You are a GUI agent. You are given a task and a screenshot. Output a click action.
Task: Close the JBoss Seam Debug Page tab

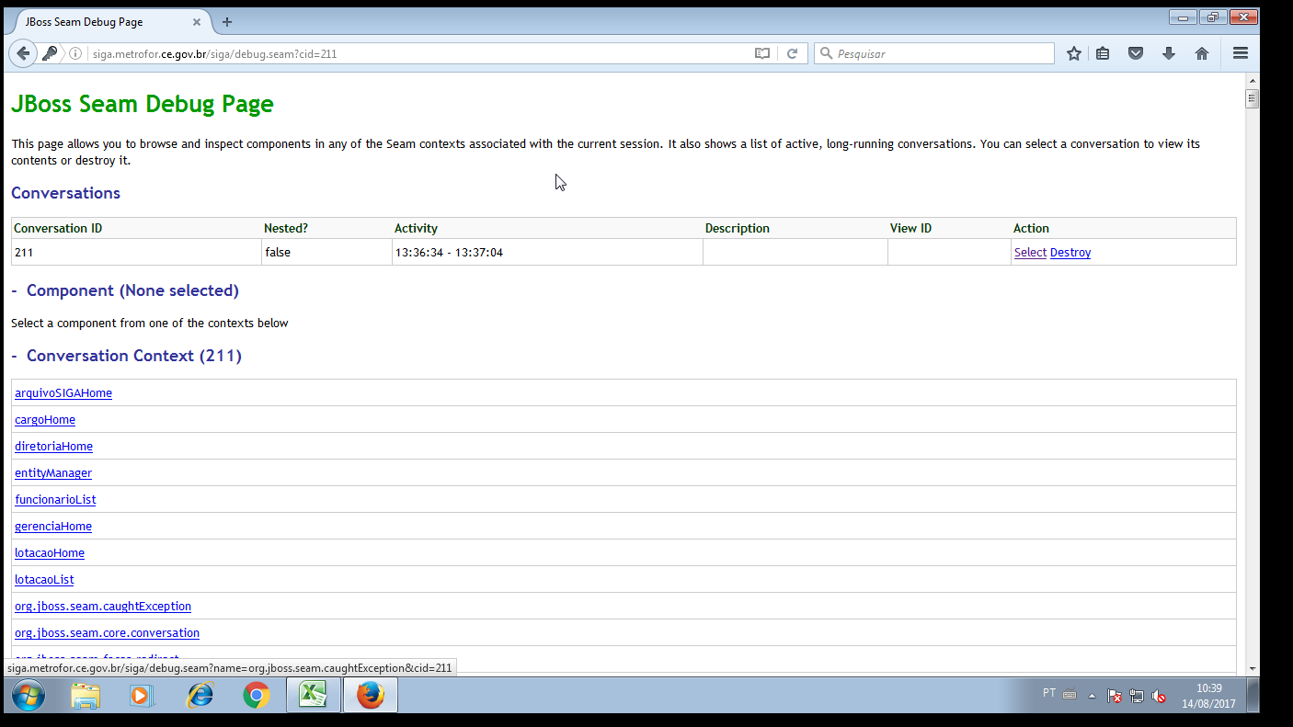tap(197, 22)
